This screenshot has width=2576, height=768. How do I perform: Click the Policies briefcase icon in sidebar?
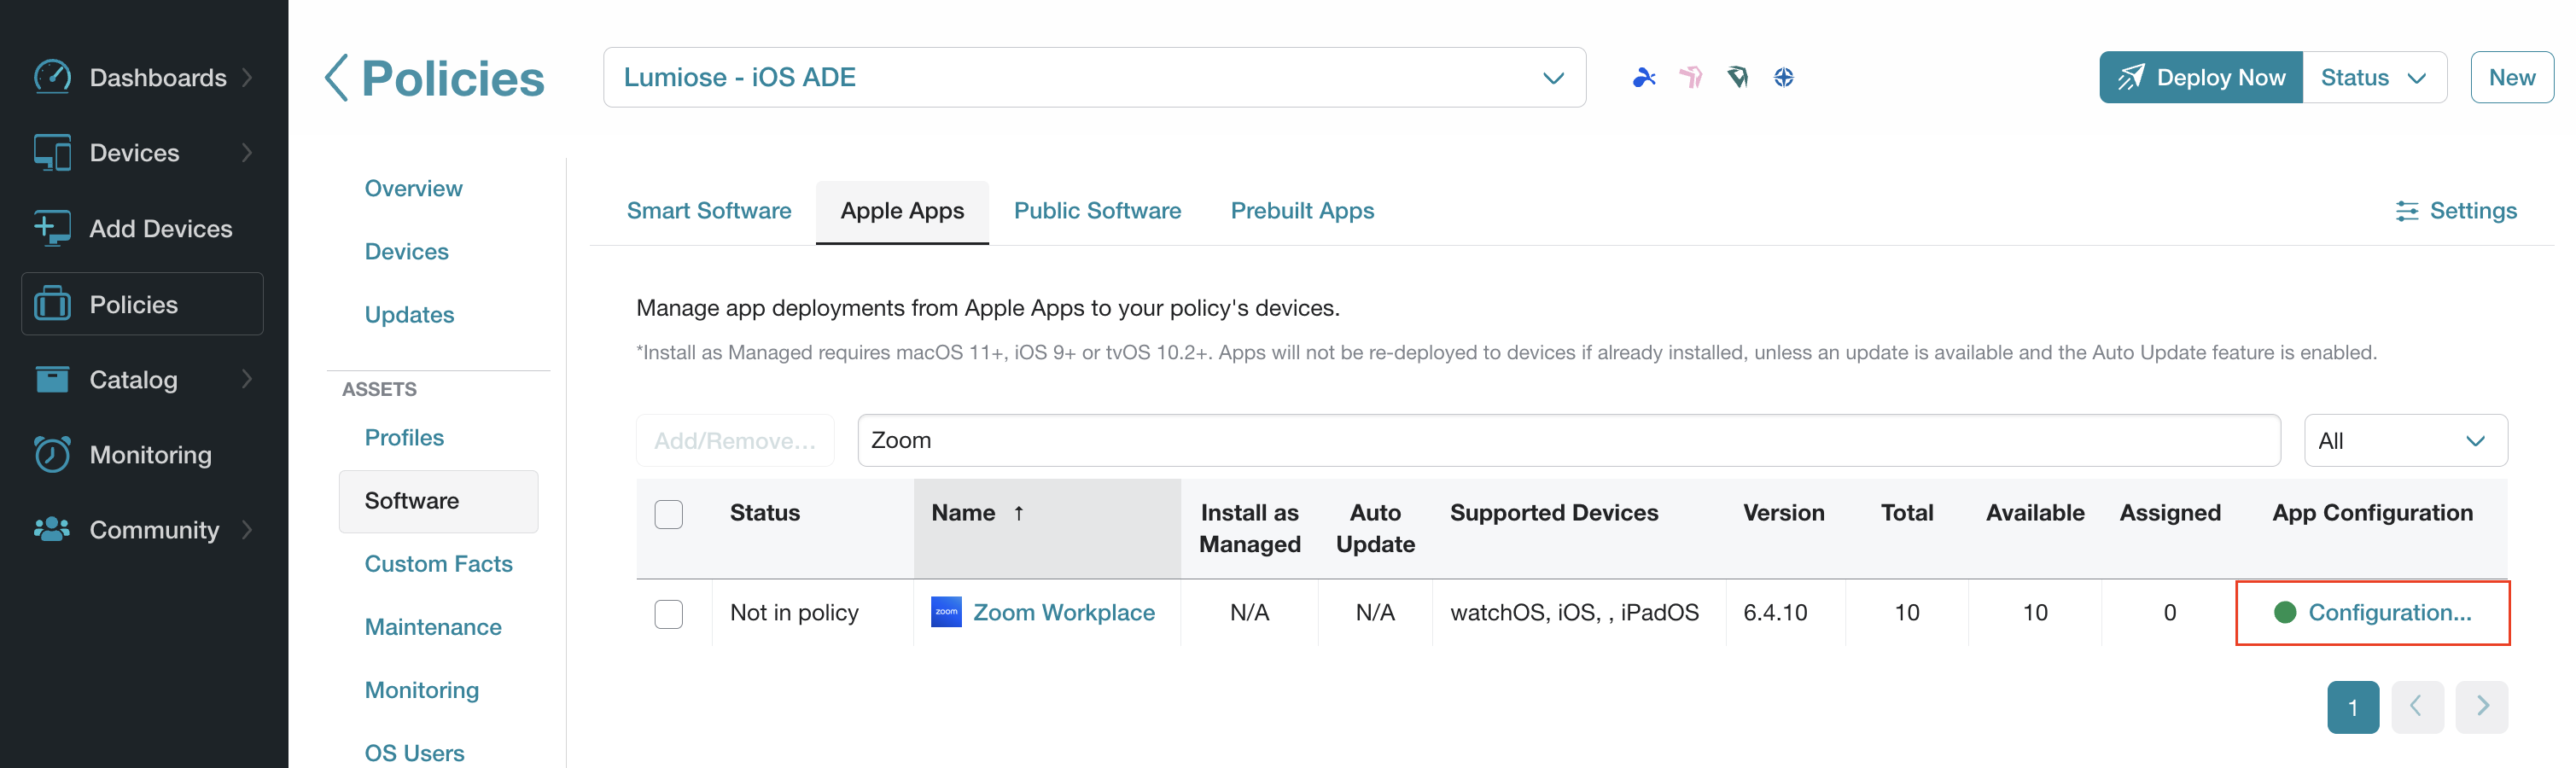[52, 304]
